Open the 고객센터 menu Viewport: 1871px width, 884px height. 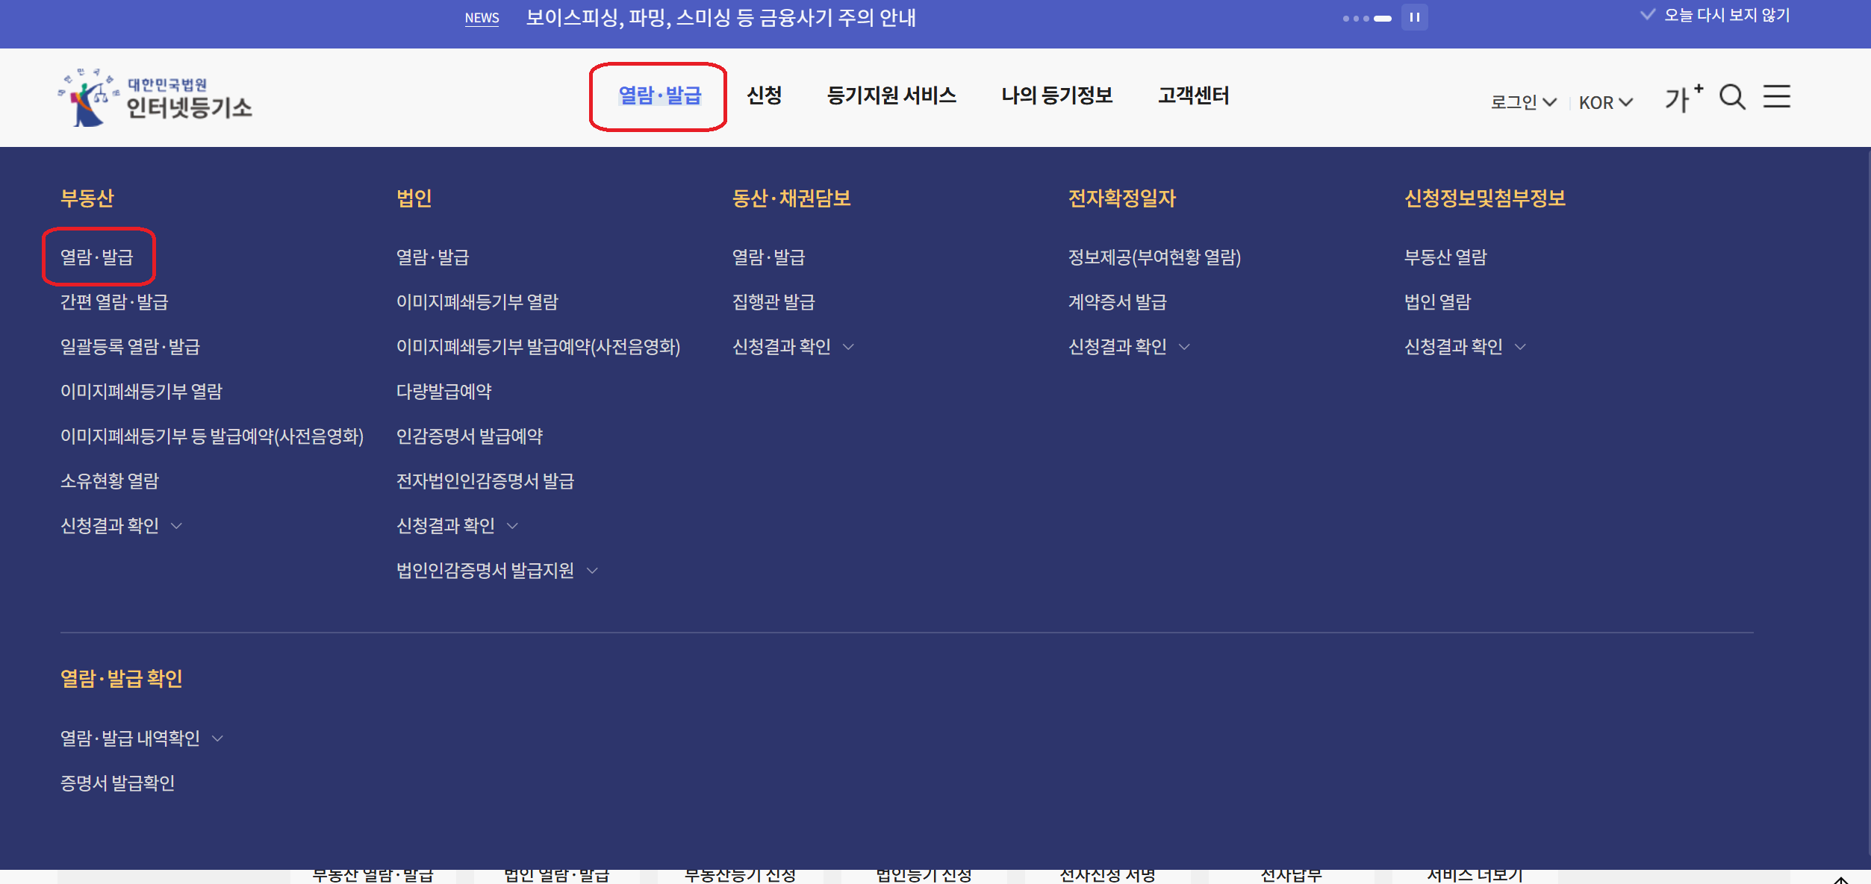[x=1194, y=95]
